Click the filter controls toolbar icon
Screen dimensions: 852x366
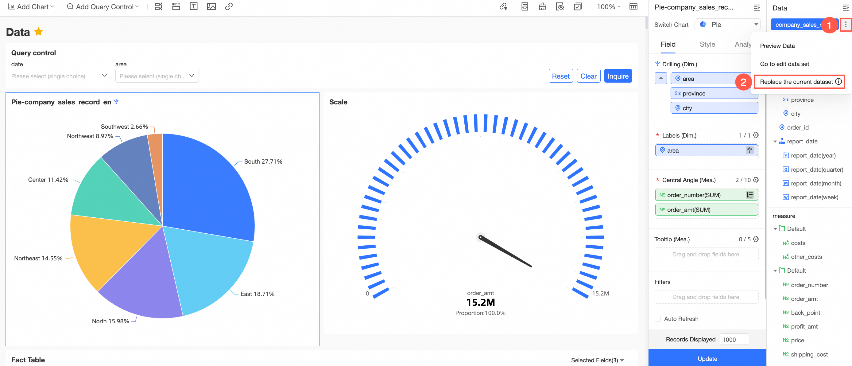coord(158,7)
